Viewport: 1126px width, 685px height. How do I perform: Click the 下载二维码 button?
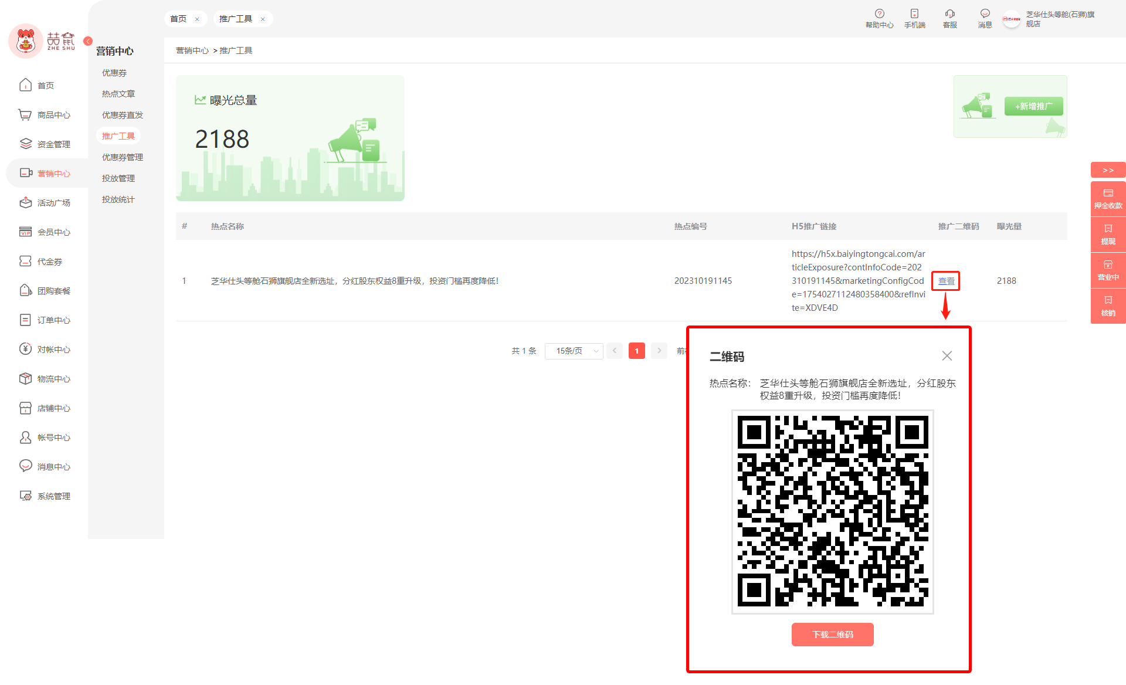coord(832,635)
